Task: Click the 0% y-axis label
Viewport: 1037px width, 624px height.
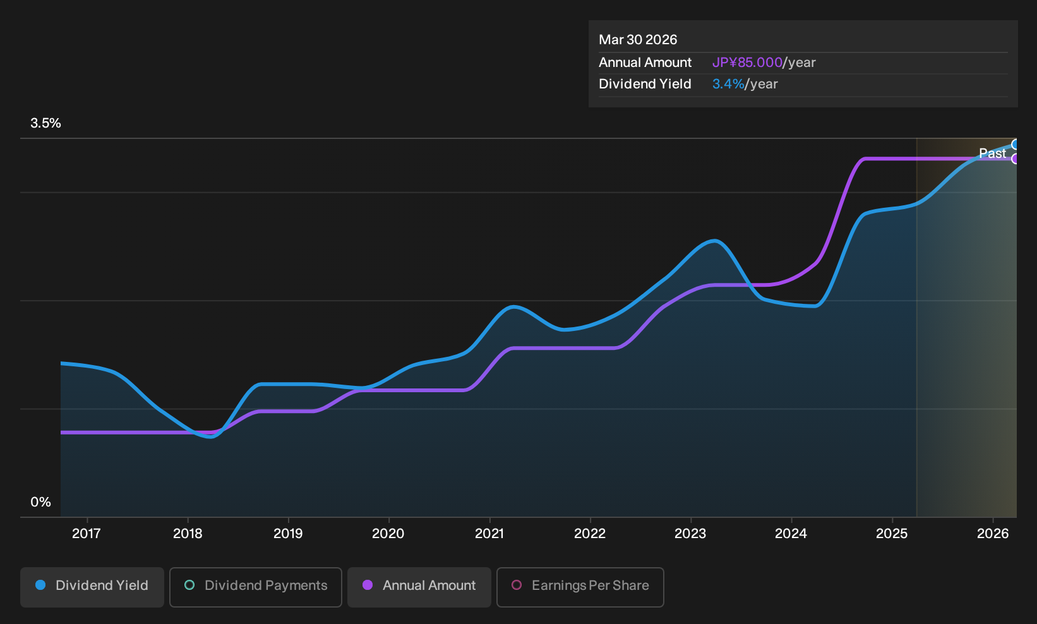Action: point(41,502)
